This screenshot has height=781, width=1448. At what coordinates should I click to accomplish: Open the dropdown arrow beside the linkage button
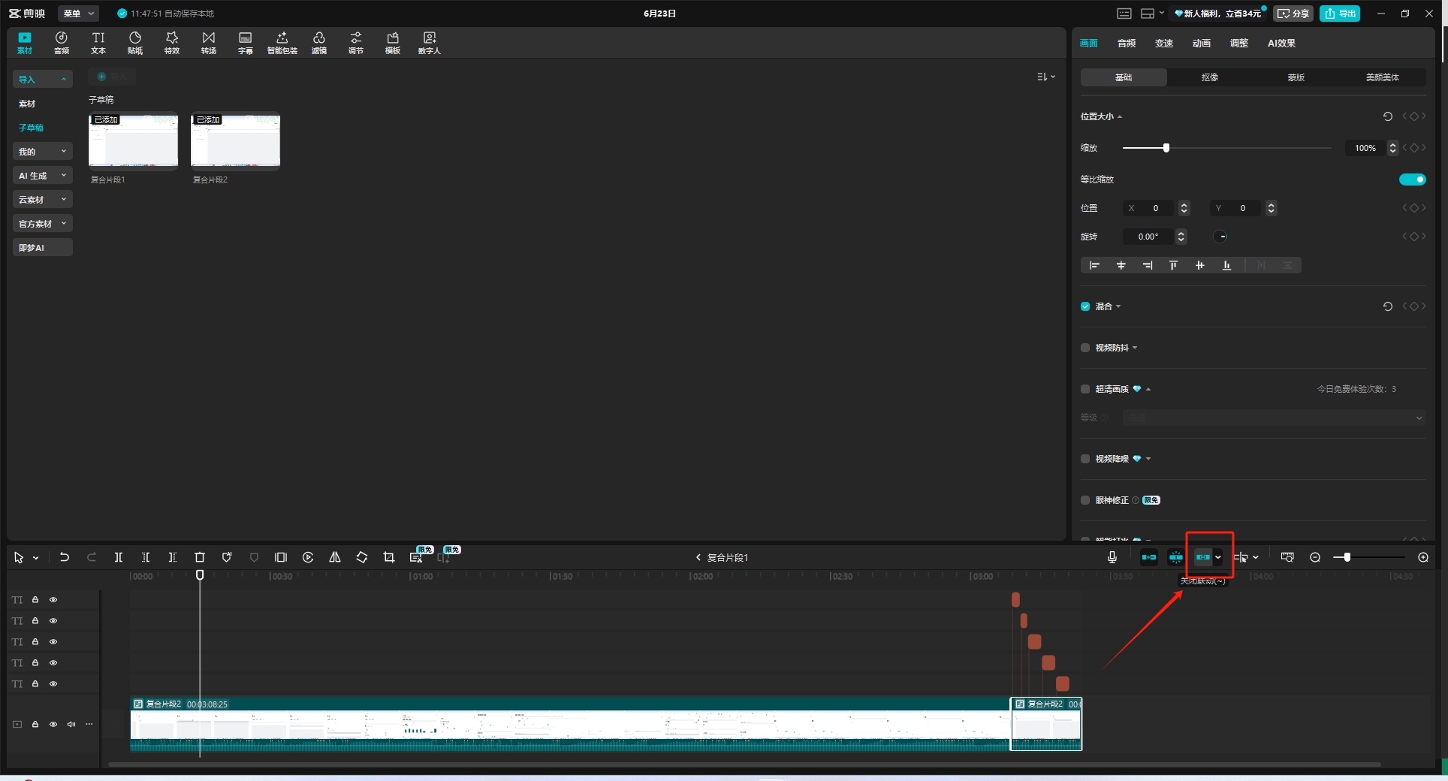pyautogui.click(x=1218, y=557)
